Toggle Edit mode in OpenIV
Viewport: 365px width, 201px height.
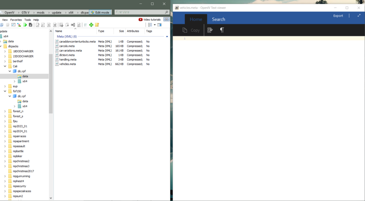100,12
